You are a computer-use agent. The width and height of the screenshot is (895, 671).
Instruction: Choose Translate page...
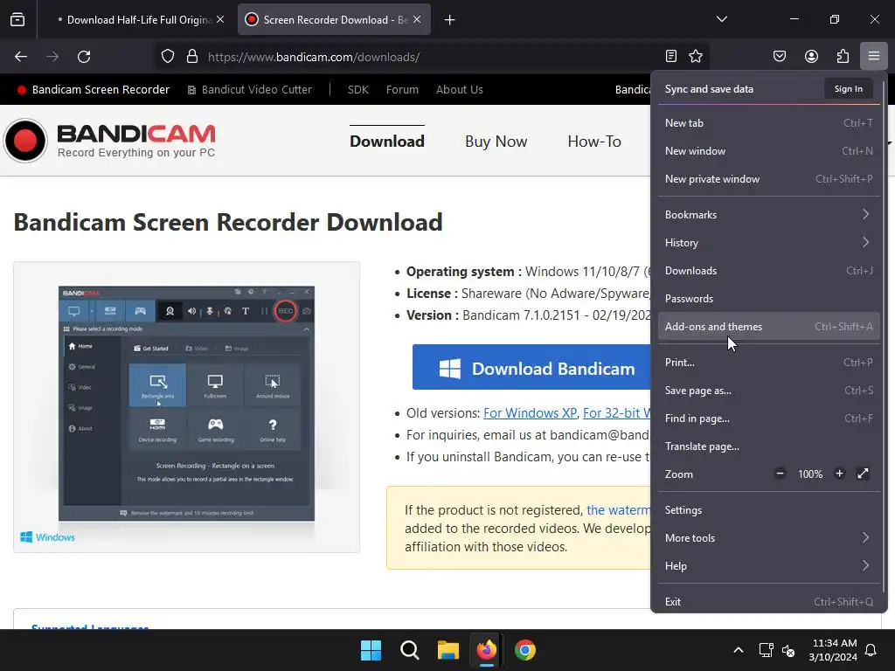pyautogui.click(x=769, y=446)
